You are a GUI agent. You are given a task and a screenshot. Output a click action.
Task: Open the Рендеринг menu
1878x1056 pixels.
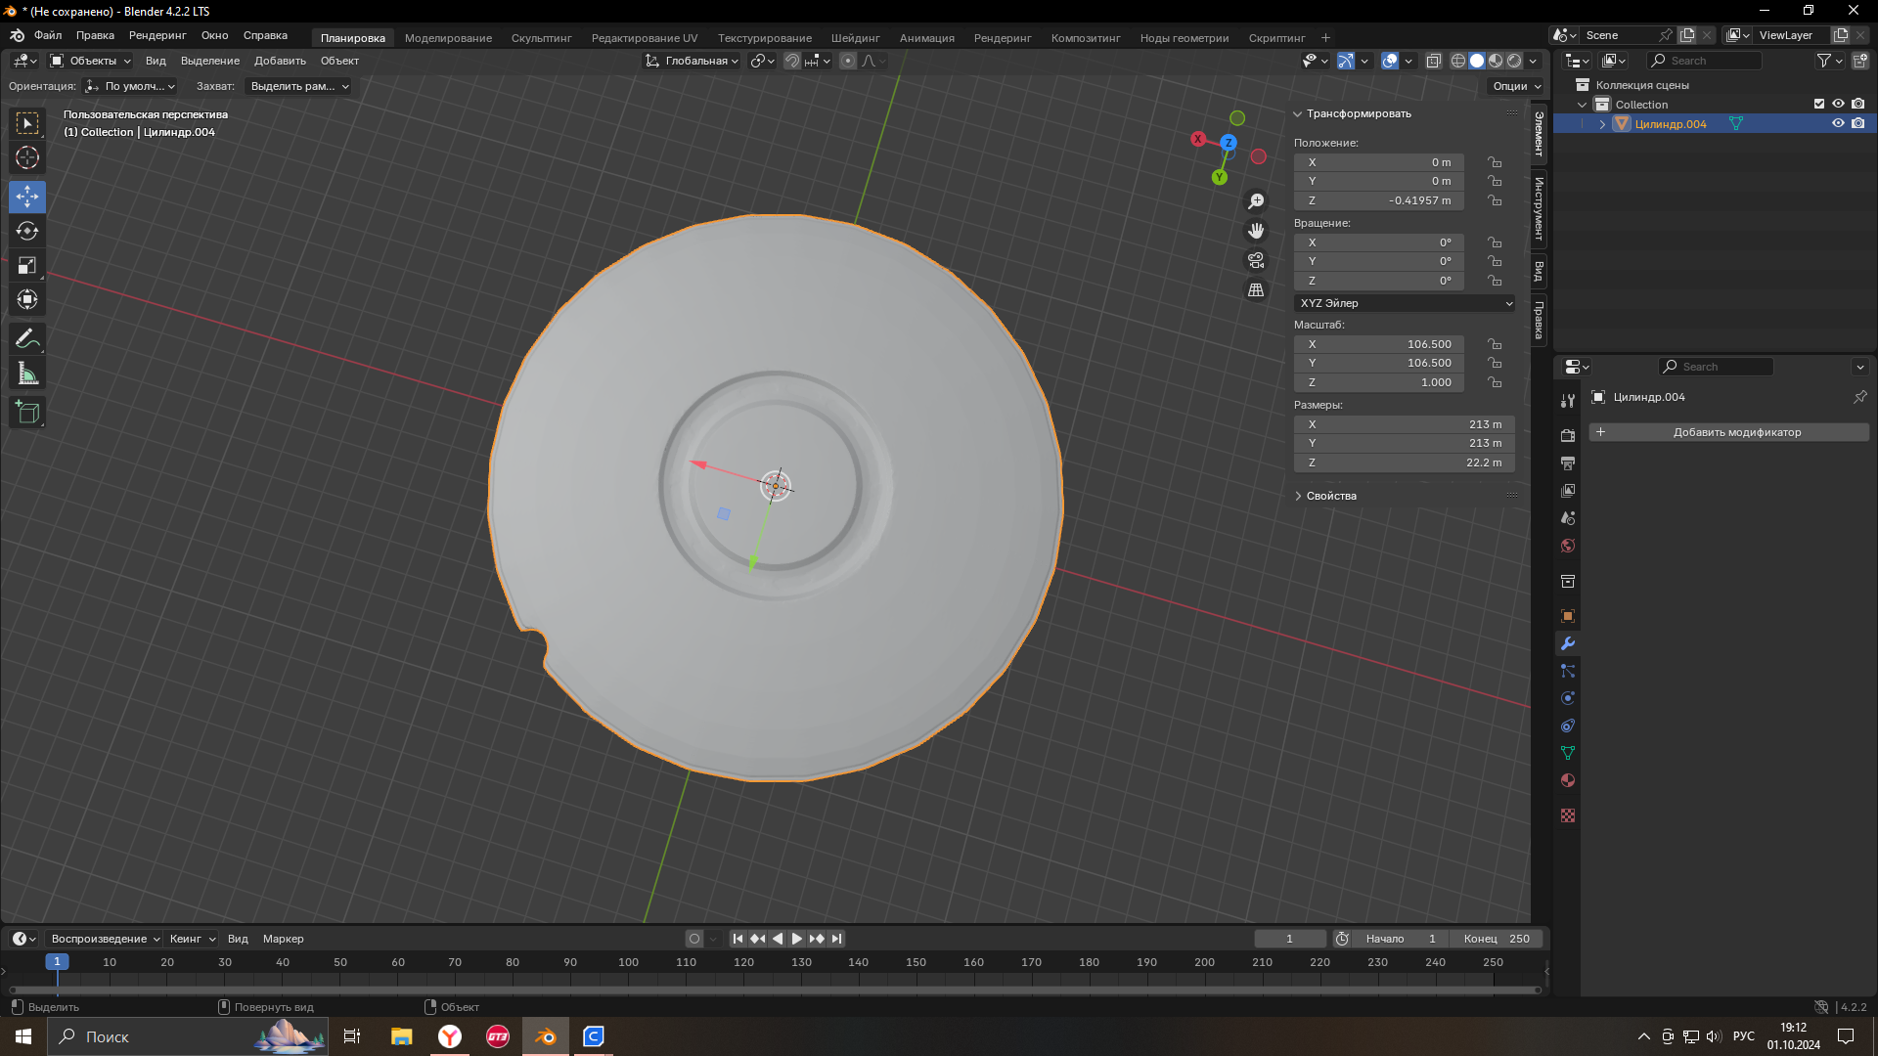click(157, 35)
